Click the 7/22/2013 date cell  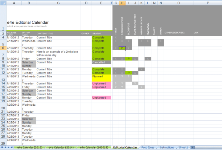coord(14,133)
